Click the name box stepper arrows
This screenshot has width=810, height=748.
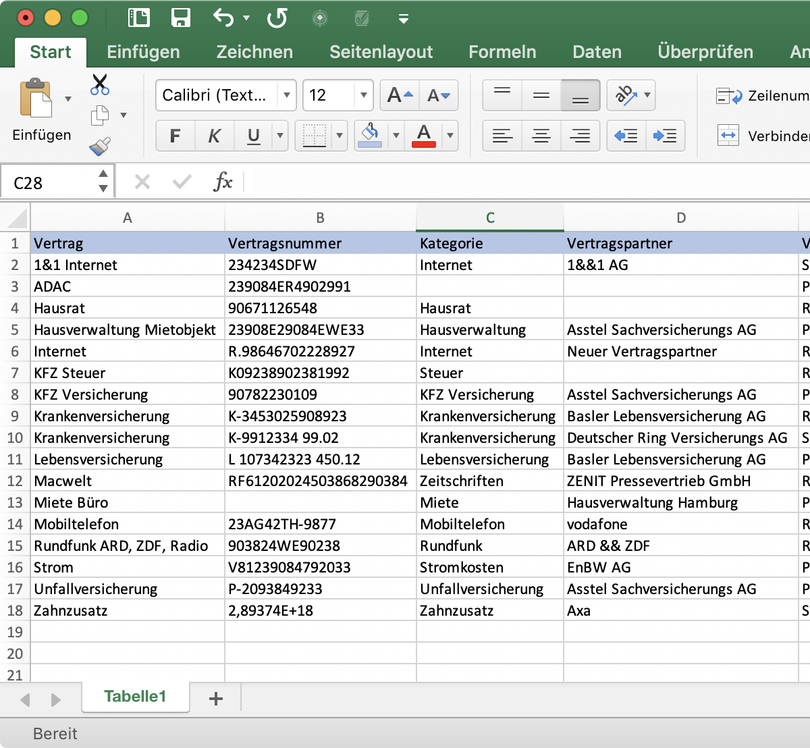point(103,182)
